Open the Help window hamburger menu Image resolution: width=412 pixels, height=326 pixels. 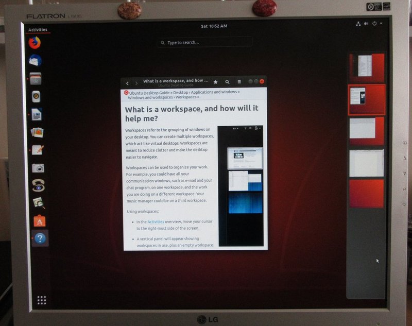pos(239,82)
